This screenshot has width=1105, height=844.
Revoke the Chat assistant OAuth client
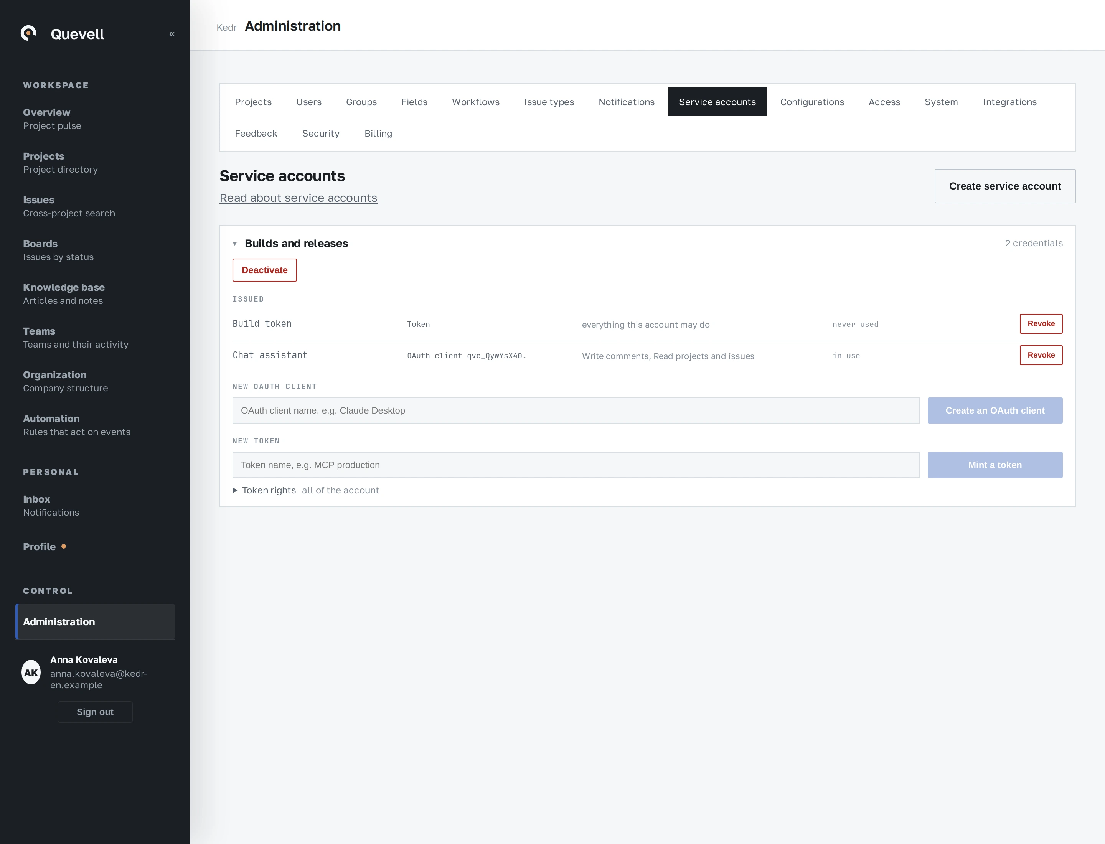[1041, 355]
